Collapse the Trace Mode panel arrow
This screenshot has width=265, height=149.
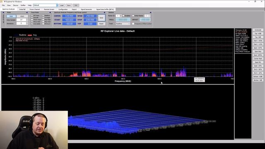(50, 12)
